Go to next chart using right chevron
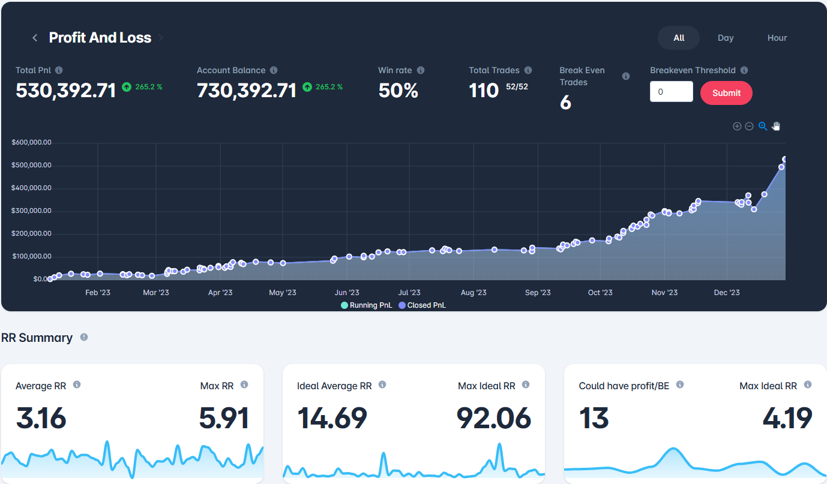 click(x=161, y=38)
